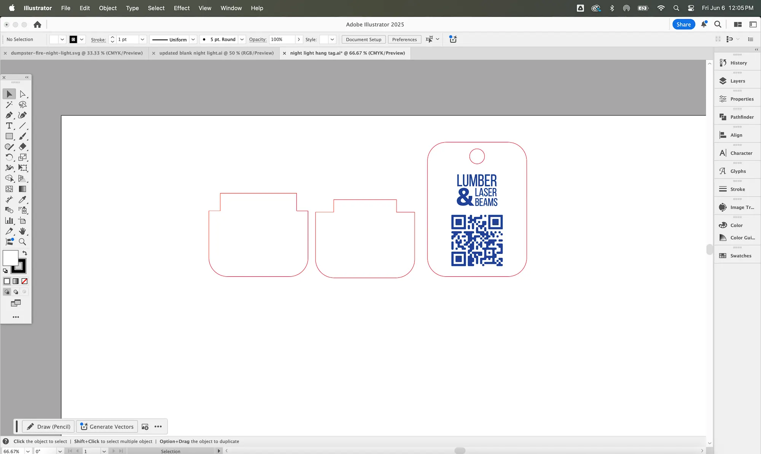
Task: Swap fill and stroke colors
Action: 25,253
